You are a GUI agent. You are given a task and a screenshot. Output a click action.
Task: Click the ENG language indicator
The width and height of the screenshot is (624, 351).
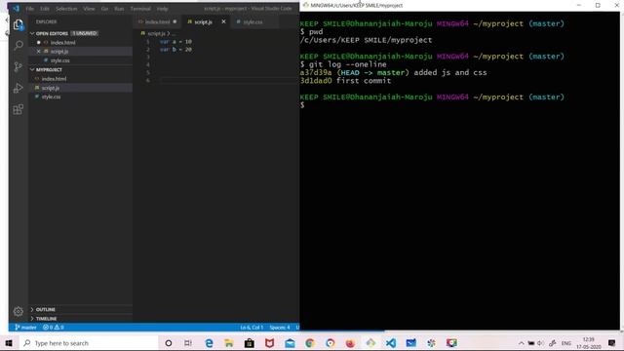pos(565,343)
